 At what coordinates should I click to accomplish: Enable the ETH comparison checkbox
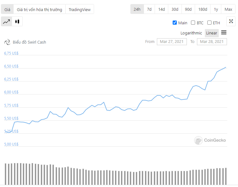[209, 23]
